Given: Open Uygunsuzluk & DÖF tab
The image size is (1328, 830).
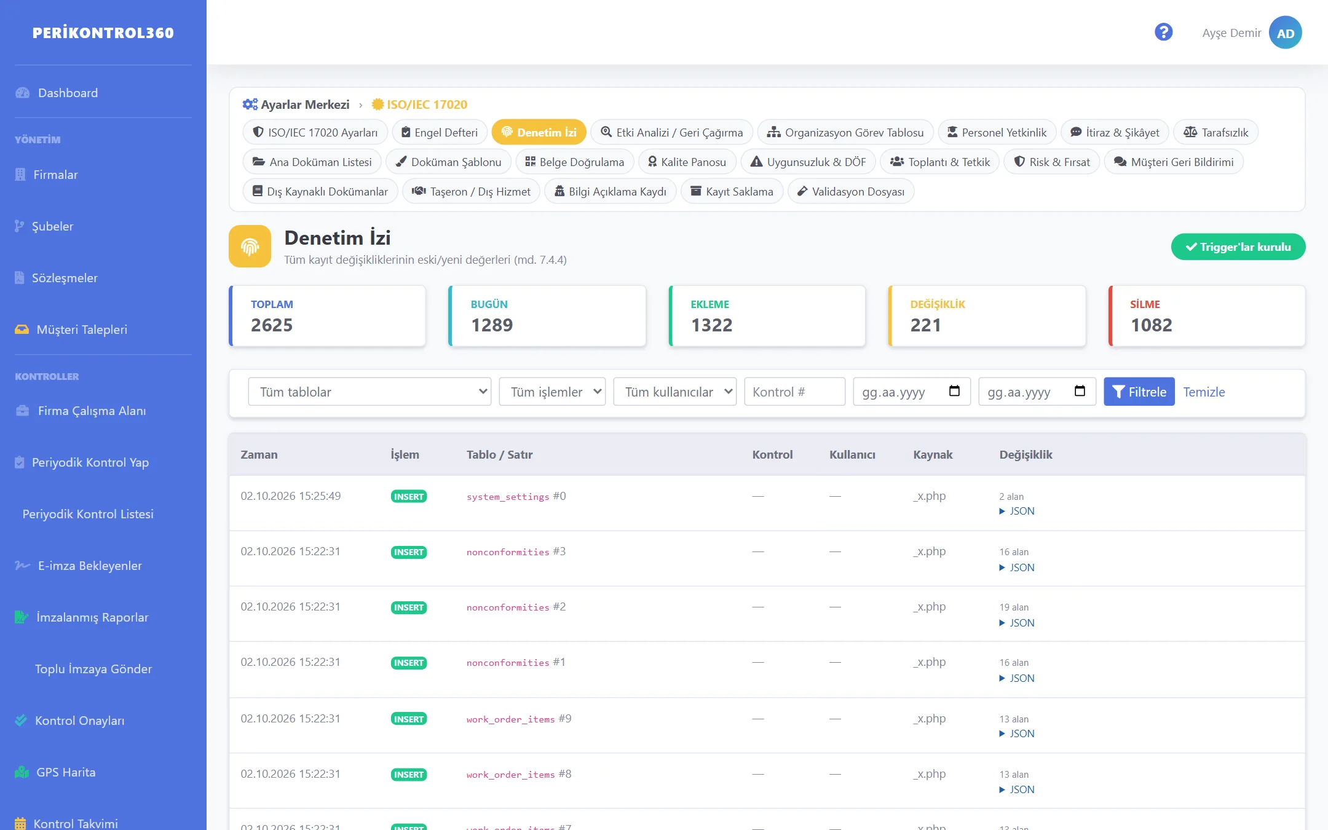Looking at the screenshot, I should (808, 162).
